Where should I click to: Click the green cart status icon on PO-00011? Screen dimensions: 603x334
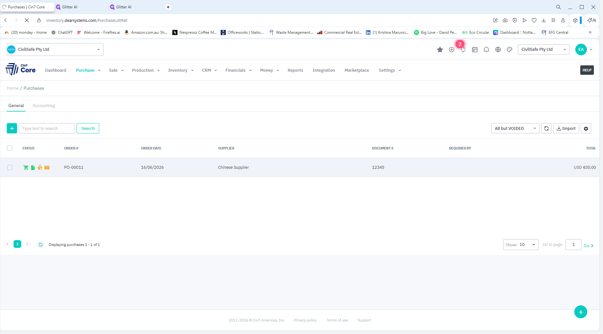point(26,167)
